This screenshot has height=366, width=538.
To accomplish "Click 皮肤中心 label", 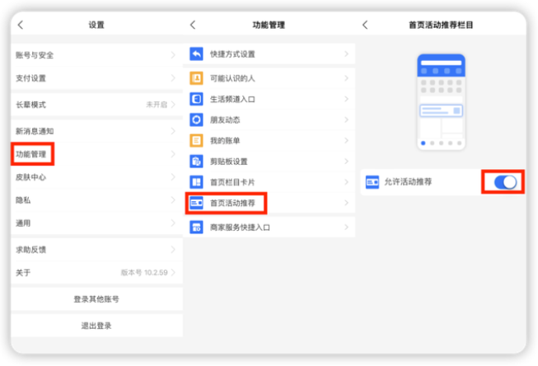I will [x=30, y=177].
